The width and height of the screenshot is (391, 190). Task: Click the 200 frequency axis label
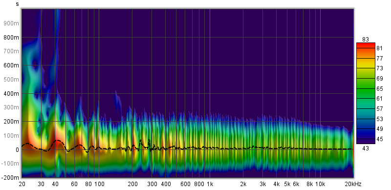132,184
